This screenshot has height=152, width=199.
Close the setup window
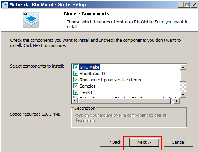coord(194,5)
